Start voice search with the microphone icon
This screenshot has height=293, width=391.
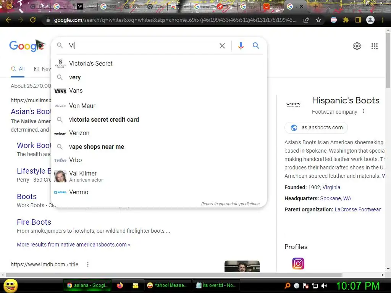(241, 46)
